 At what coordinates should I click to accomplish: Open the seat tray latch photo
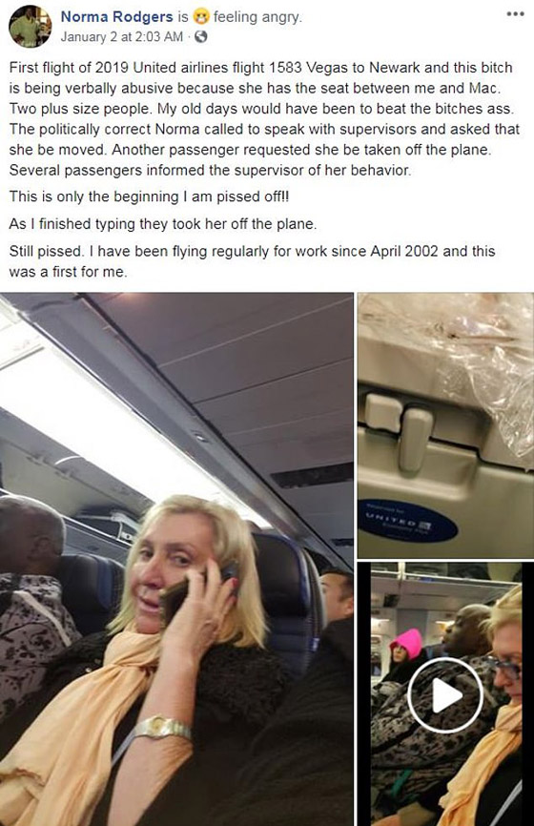point(445,425)
